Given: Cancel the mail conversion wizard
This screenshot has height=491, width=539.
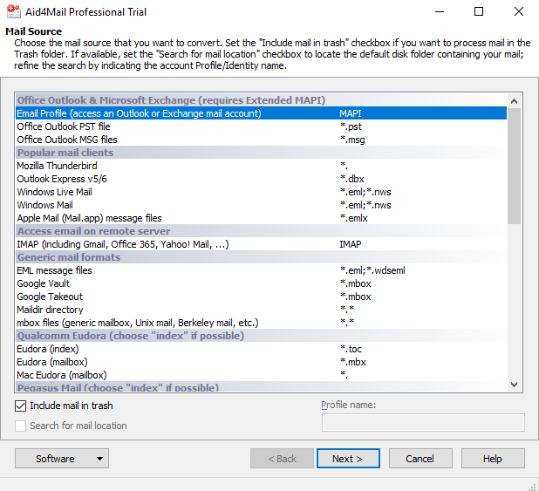Looking at the screenshot, I should tap(420, 459).
